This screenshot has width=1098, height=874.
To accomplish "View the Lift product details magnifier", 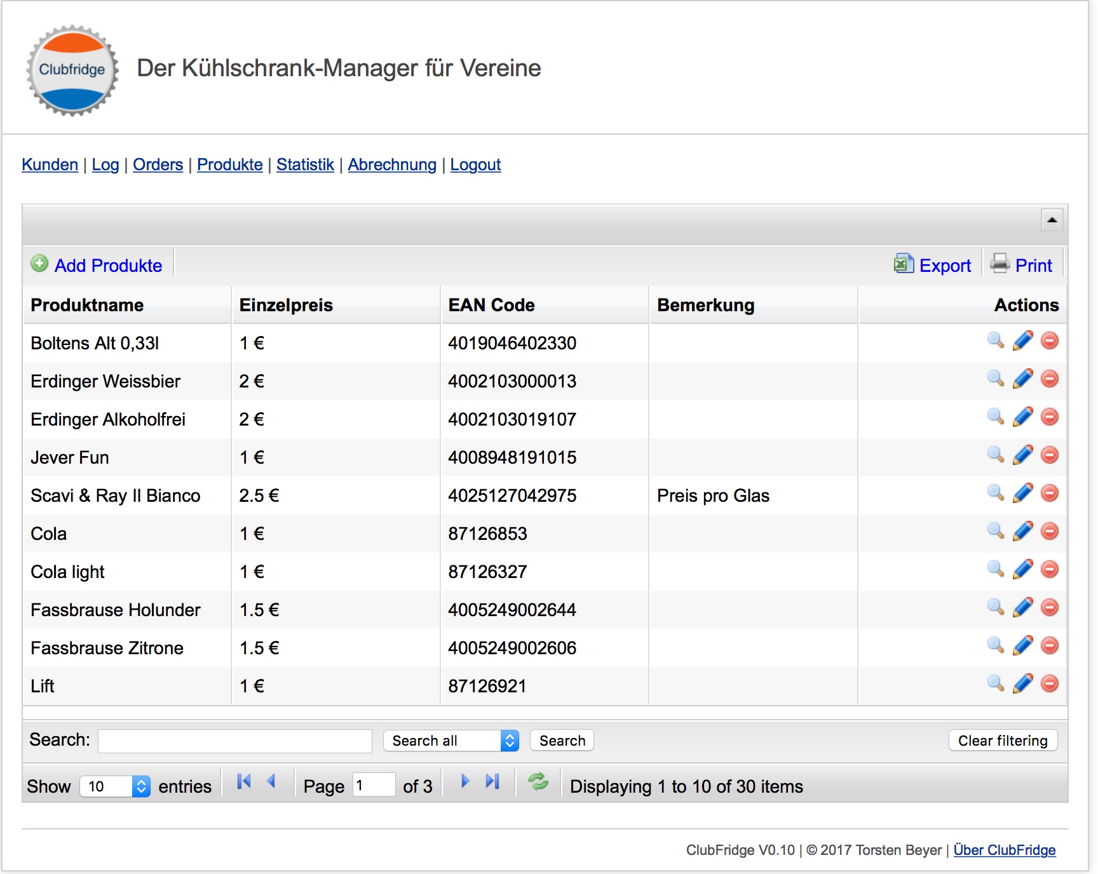I will [x=995, y=684].
